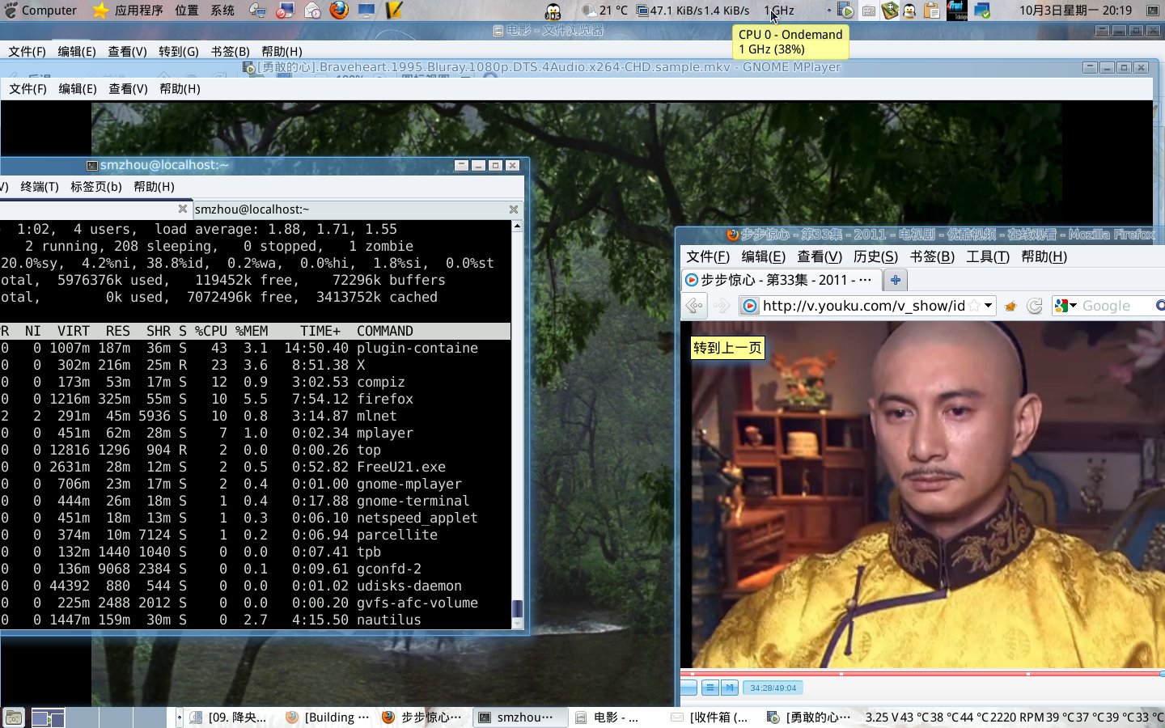Screen dimensions: 1165x728
Task: Click the green play tray icon
Action: point(846,11)
